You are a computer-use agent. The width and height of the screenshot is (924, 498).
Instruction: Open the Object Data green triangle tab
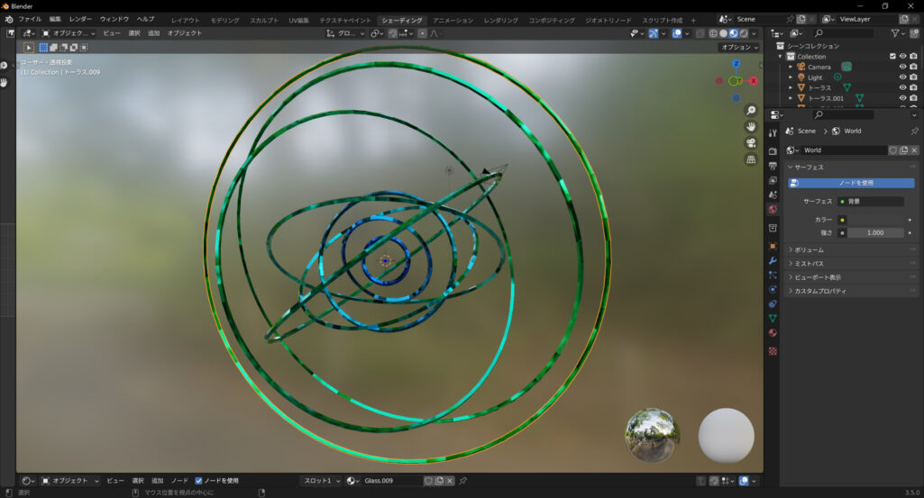click(773, 318)
